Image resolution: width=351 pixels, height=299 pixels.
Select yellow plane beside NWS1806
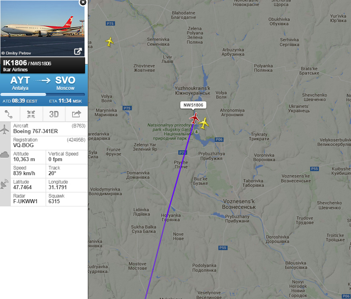click(204, 123)
